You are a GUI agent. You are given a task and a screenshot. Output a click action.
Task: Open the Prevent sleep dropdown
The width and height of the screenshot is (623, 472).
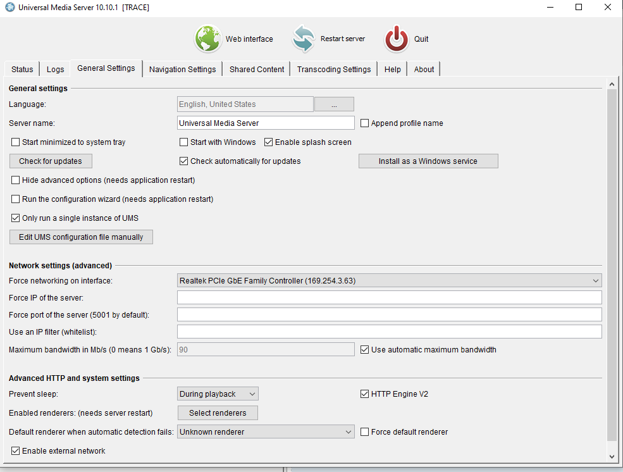point(218,394)
